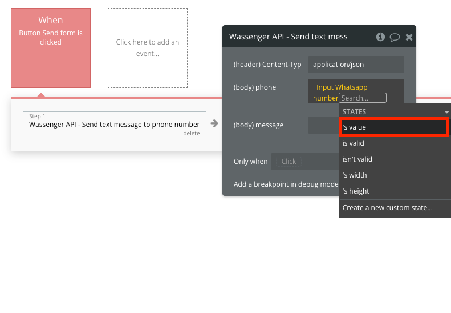This screenshot has height=313, width=451.
Task: Click the comment bubble icon in the panel header
Action: pyautogui.click(x=395, y=37)
